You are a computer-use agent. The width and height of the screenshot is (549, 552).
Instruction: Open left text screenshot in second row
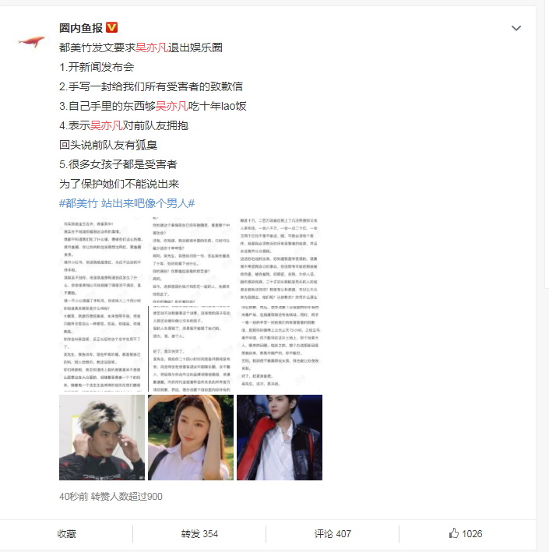(102, 349)
